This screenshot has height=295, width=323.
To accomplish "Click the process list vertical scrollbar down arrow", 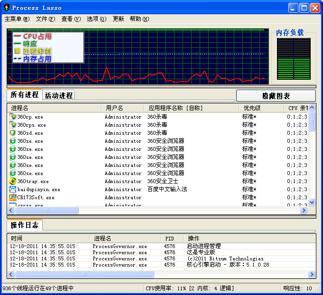I will point(312,203).
